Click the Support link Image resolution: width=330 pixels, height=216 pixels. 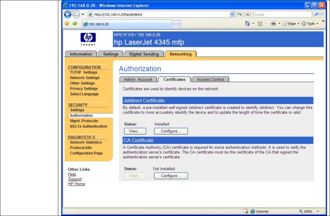(x=75, y=179)
